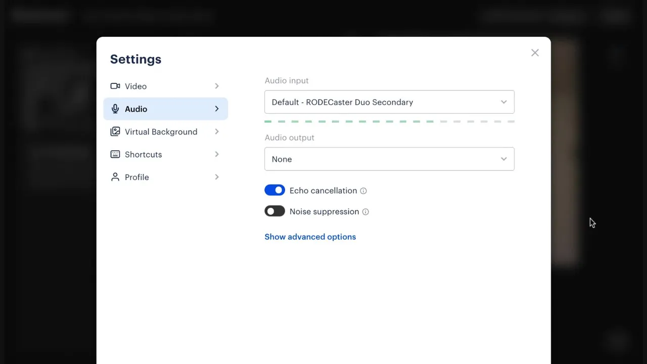Click the audio input level meter
This screenshot has width=647, height=364.
(389, 121)
